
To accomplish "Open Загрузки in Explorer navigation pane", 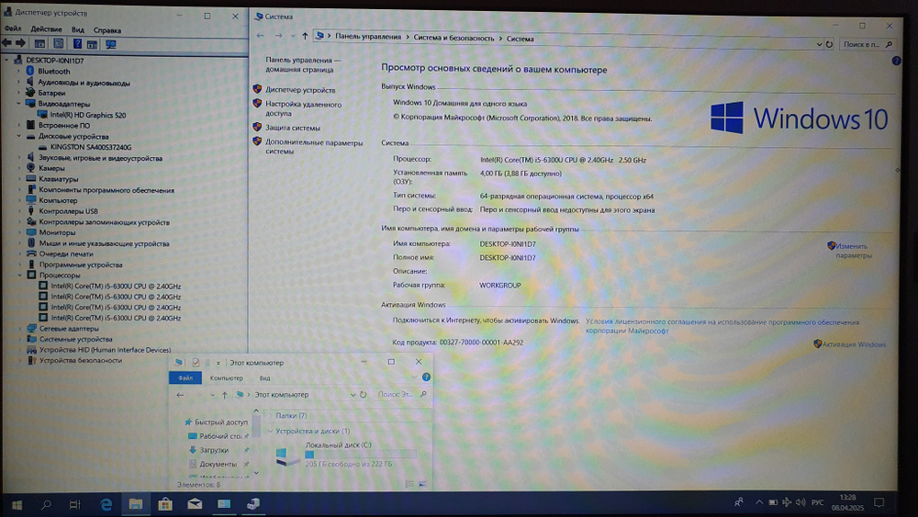I will pos(214,450).
